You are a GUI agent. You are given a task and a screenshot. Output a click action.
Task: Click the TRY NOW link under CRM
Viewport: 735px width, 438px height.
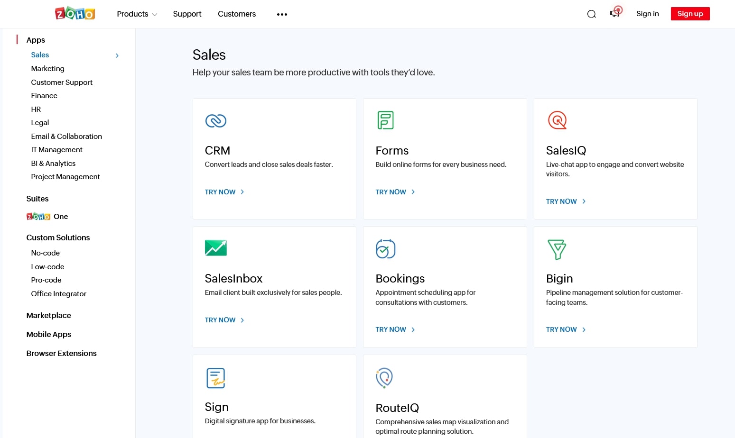(224, 192)
